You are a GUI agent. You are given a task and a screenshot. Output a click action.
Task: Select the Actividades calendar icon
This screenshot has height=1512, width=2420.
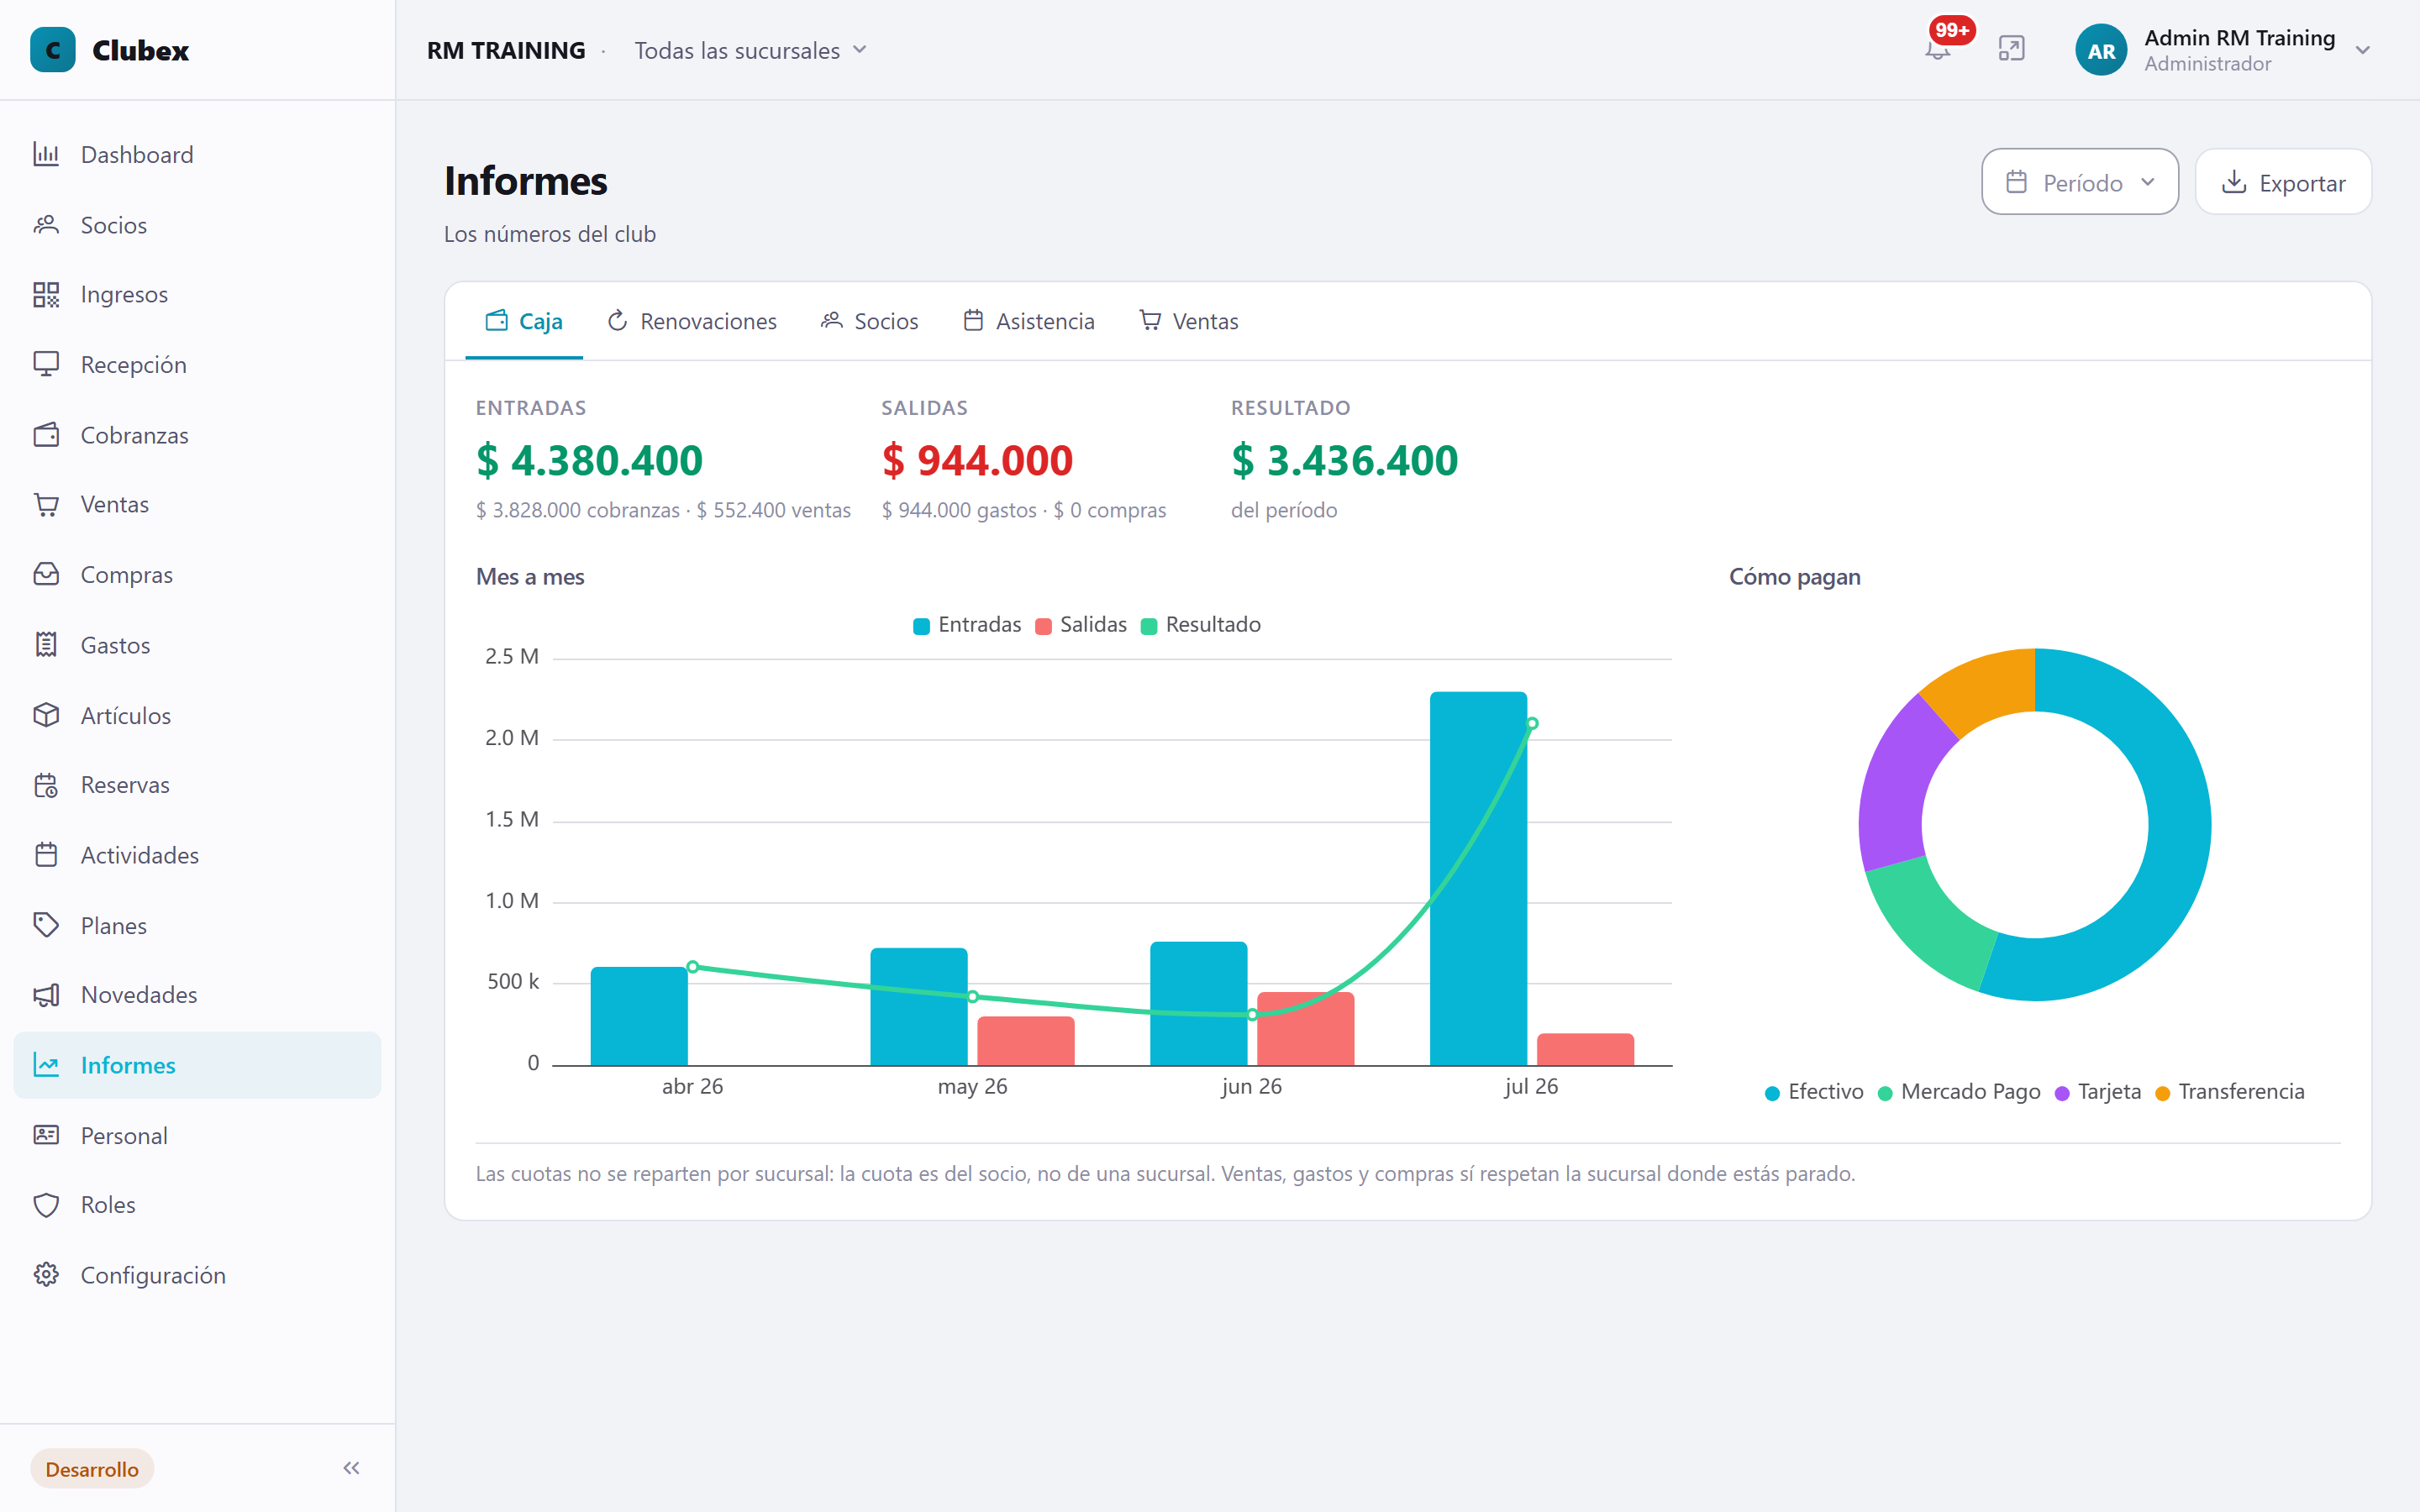[46, 855]
